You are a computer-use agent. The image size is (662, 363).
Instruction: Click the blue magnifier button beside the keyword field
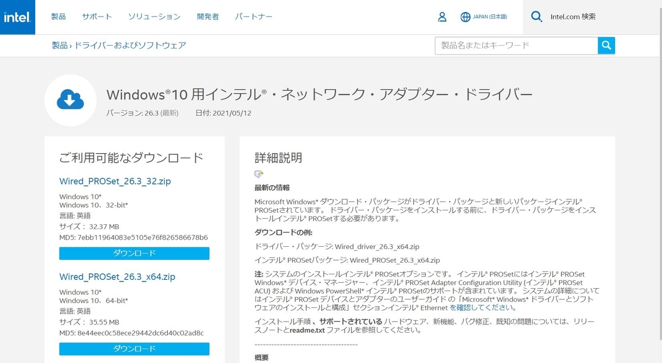pyautogui.click(x=606, y=45)
